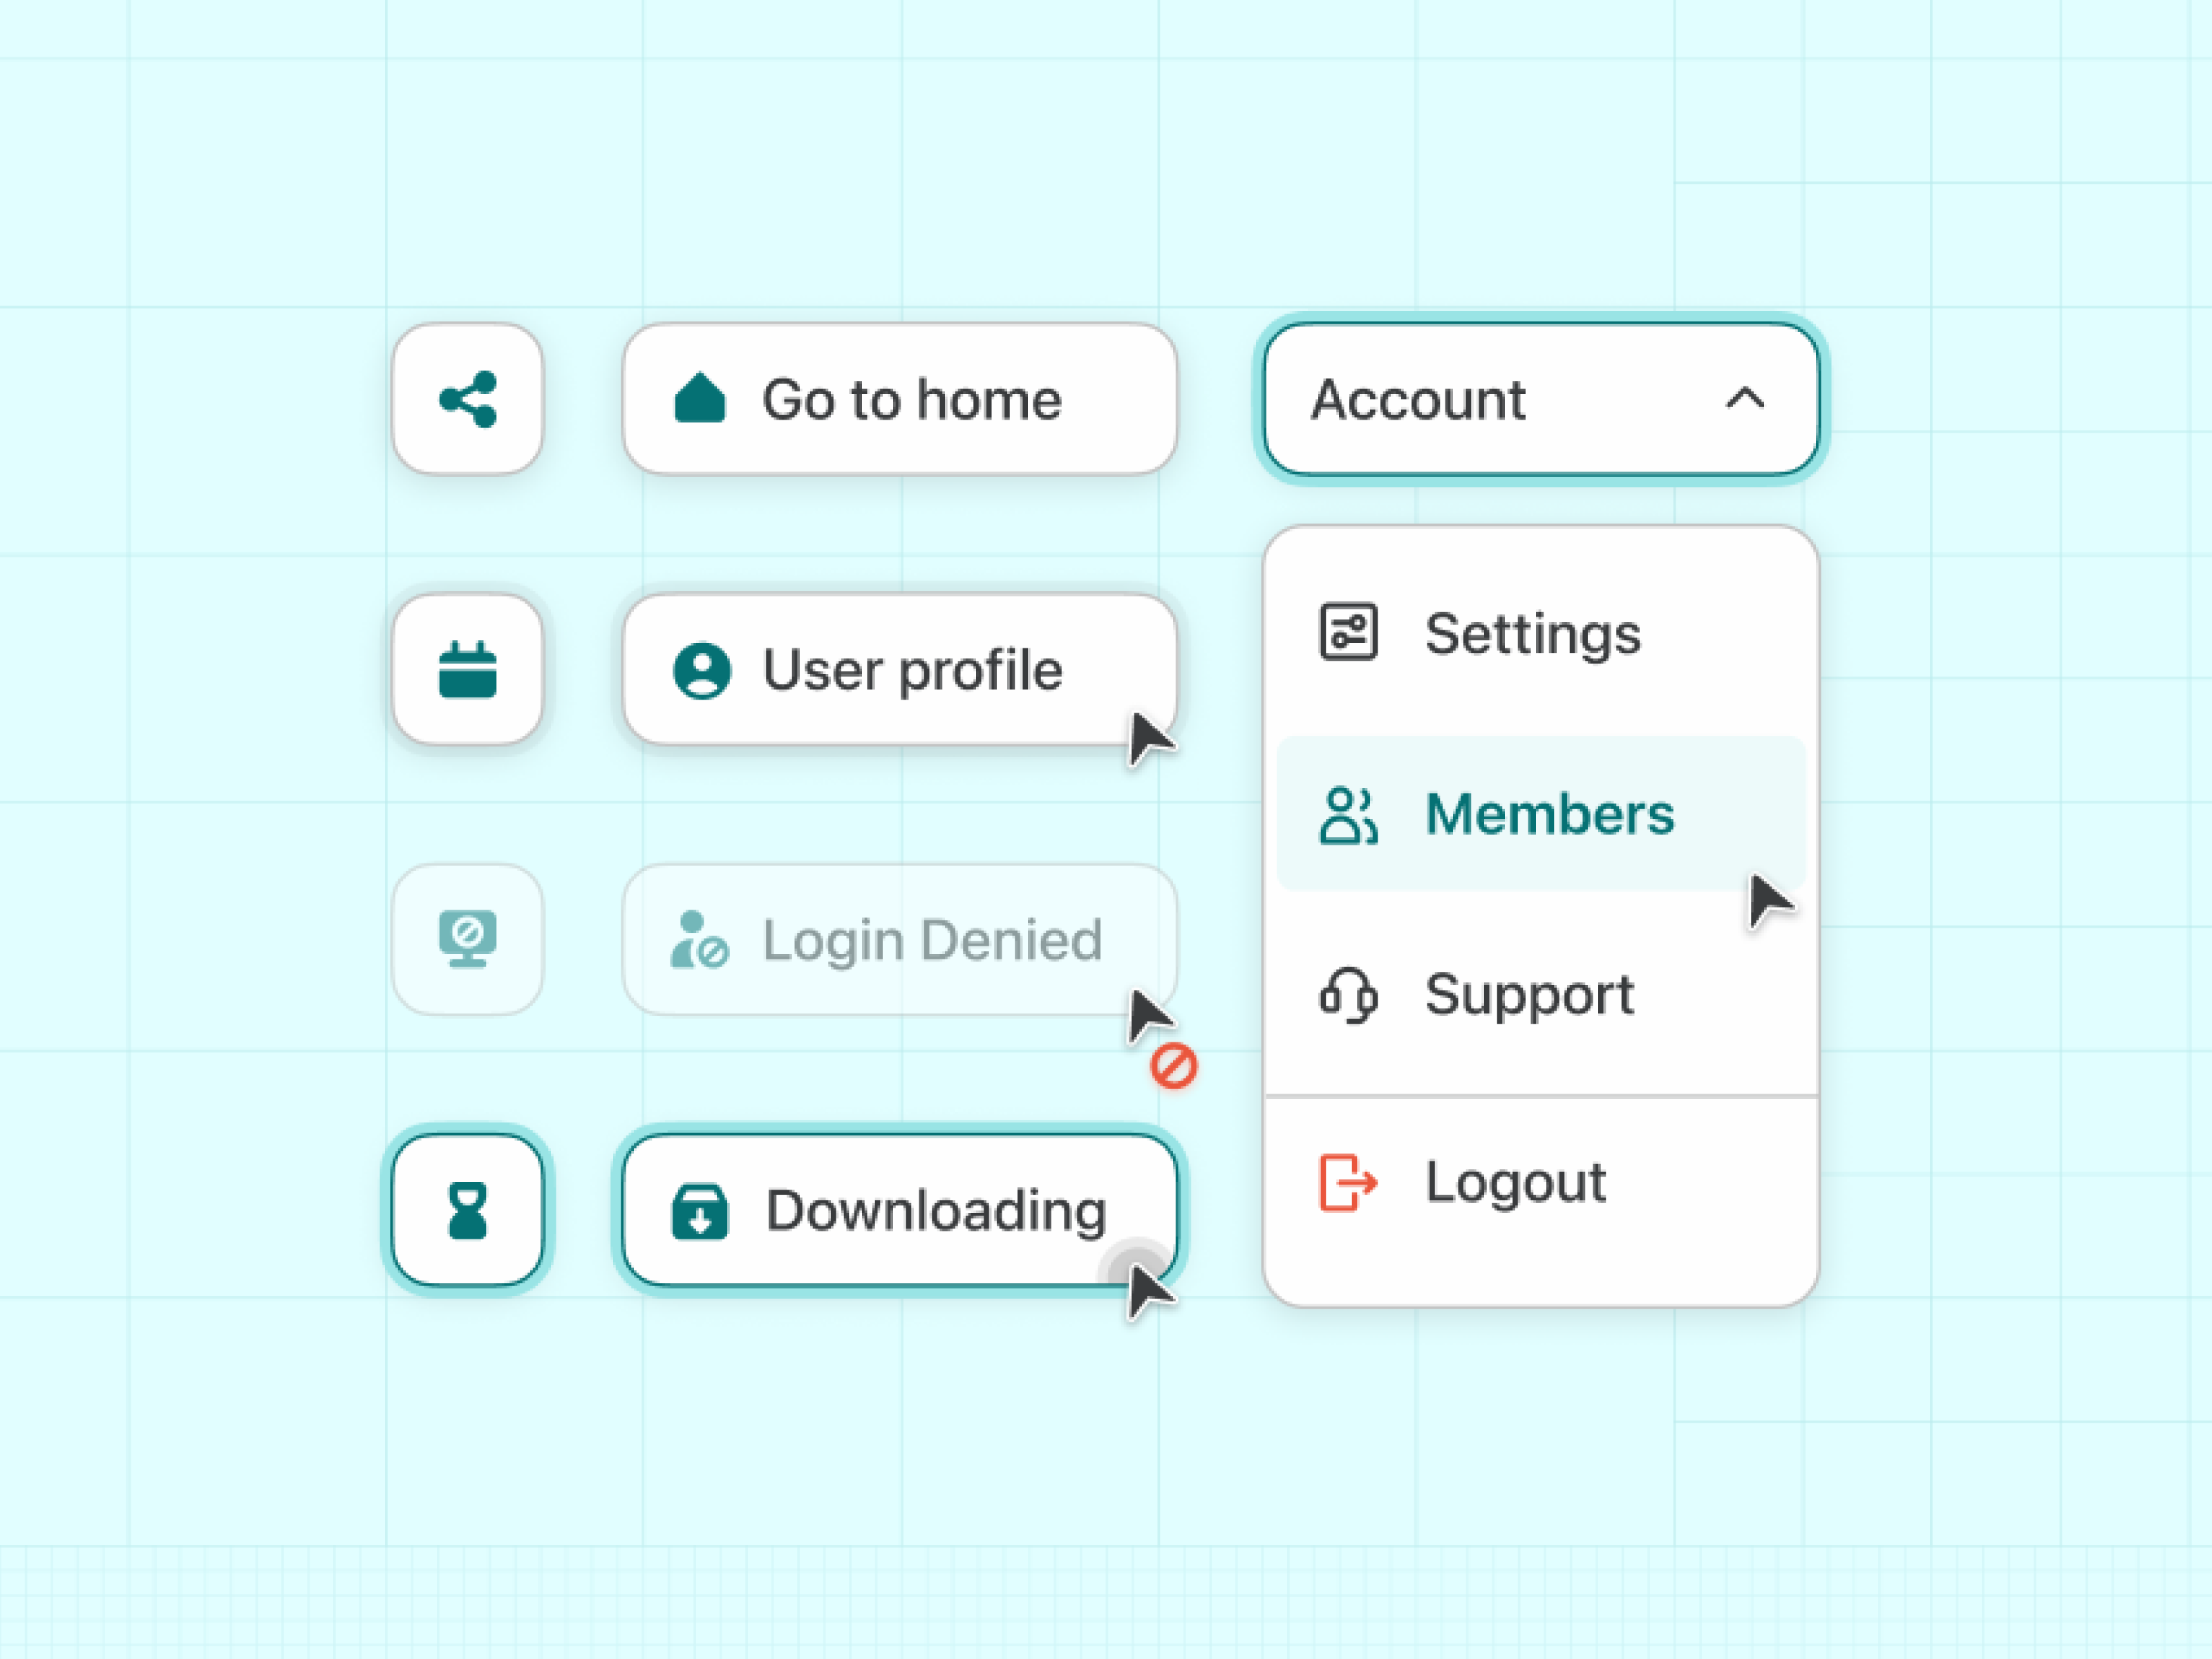This screenshot has width=2212, height=1659.
Task: Click the red logout arrow icon
Action: click(1349, 1182)
